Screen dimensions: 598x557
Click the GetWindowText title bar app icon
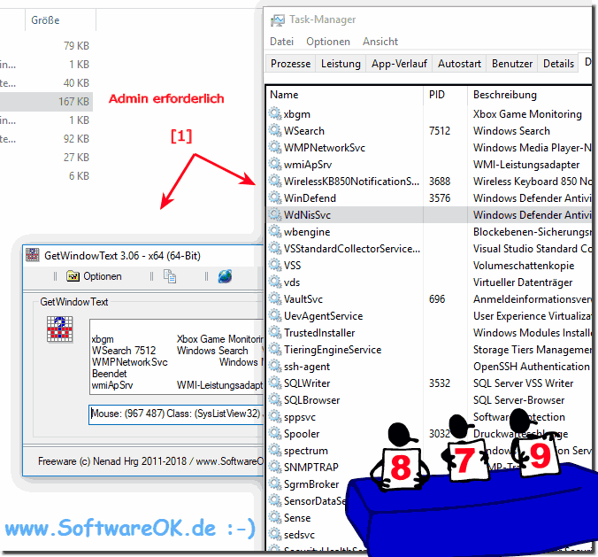[33, 255]
